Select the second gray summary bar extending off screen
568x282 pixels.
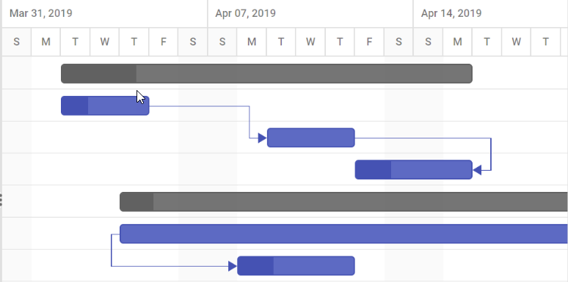tap(343, 201)
